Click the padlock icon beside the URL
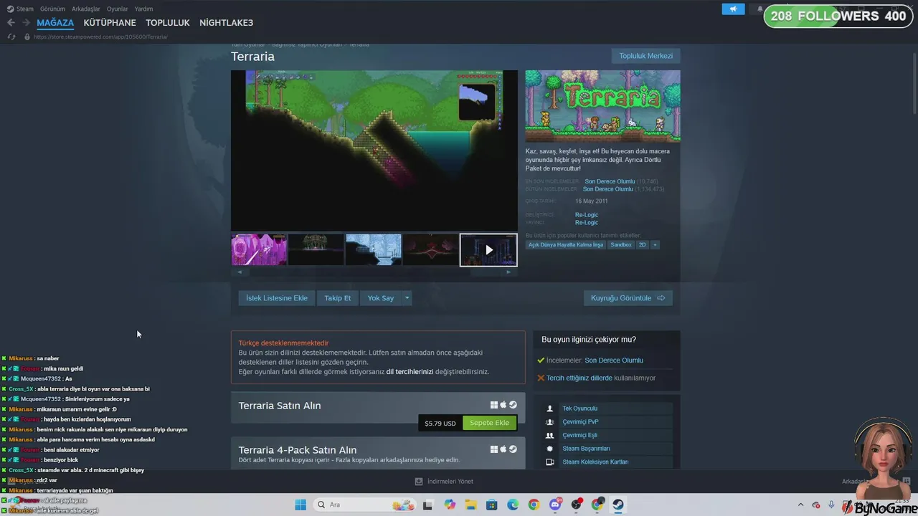 pos(27,37)
